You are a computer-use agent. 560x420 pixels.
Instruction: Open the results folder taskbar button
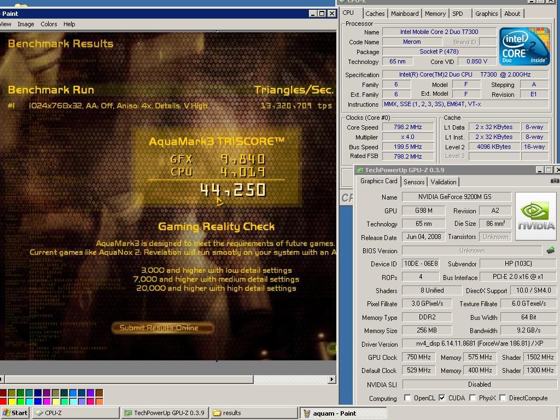coord(254,413)
